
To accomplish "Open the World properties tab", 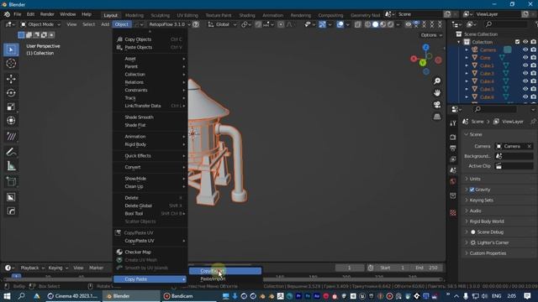I will (453, 181).
